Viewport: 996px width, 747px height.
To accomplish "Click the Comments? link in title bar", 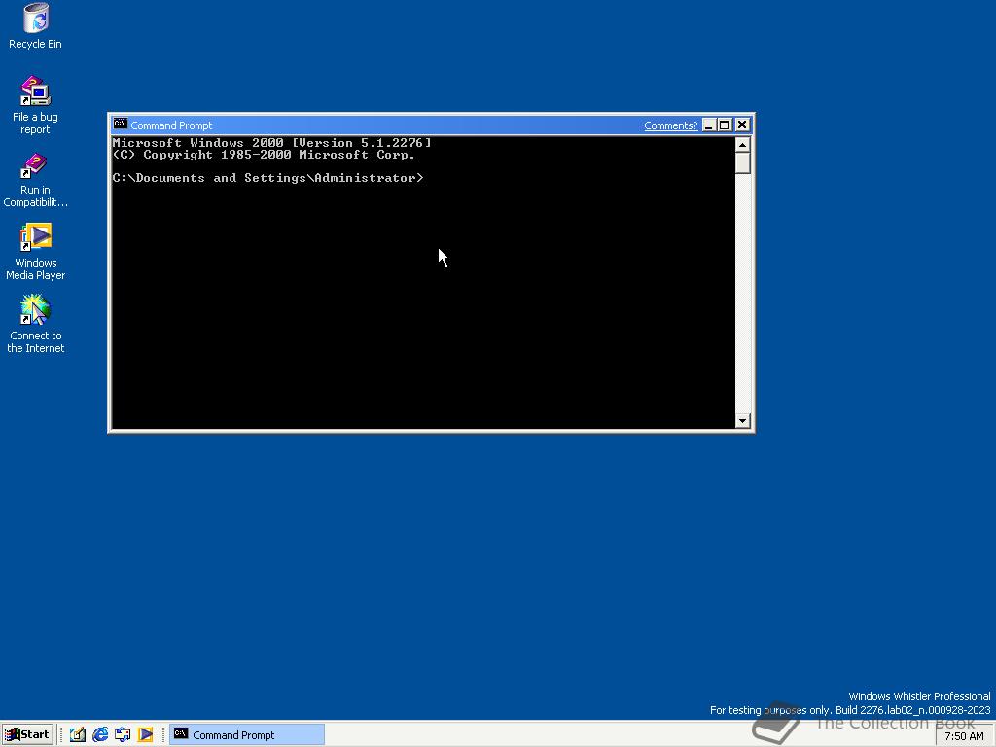I will tap(670, 125).
